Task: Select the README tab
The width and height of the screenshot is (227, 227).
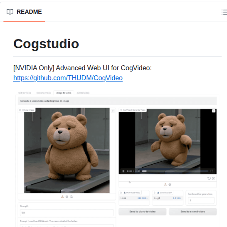Action: click(24, 12)
